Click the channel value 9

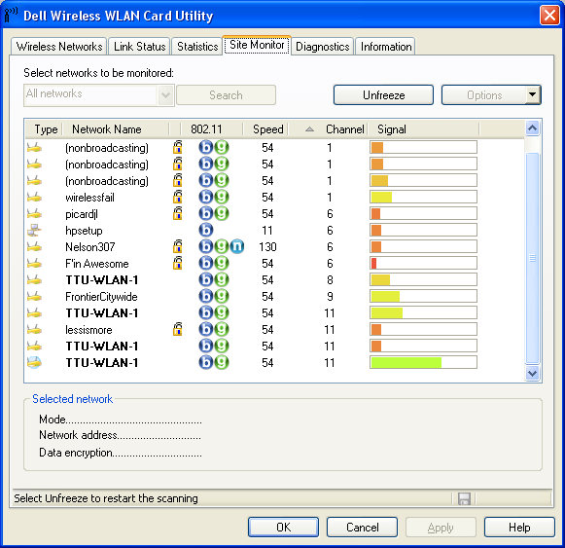pos(330,297)
